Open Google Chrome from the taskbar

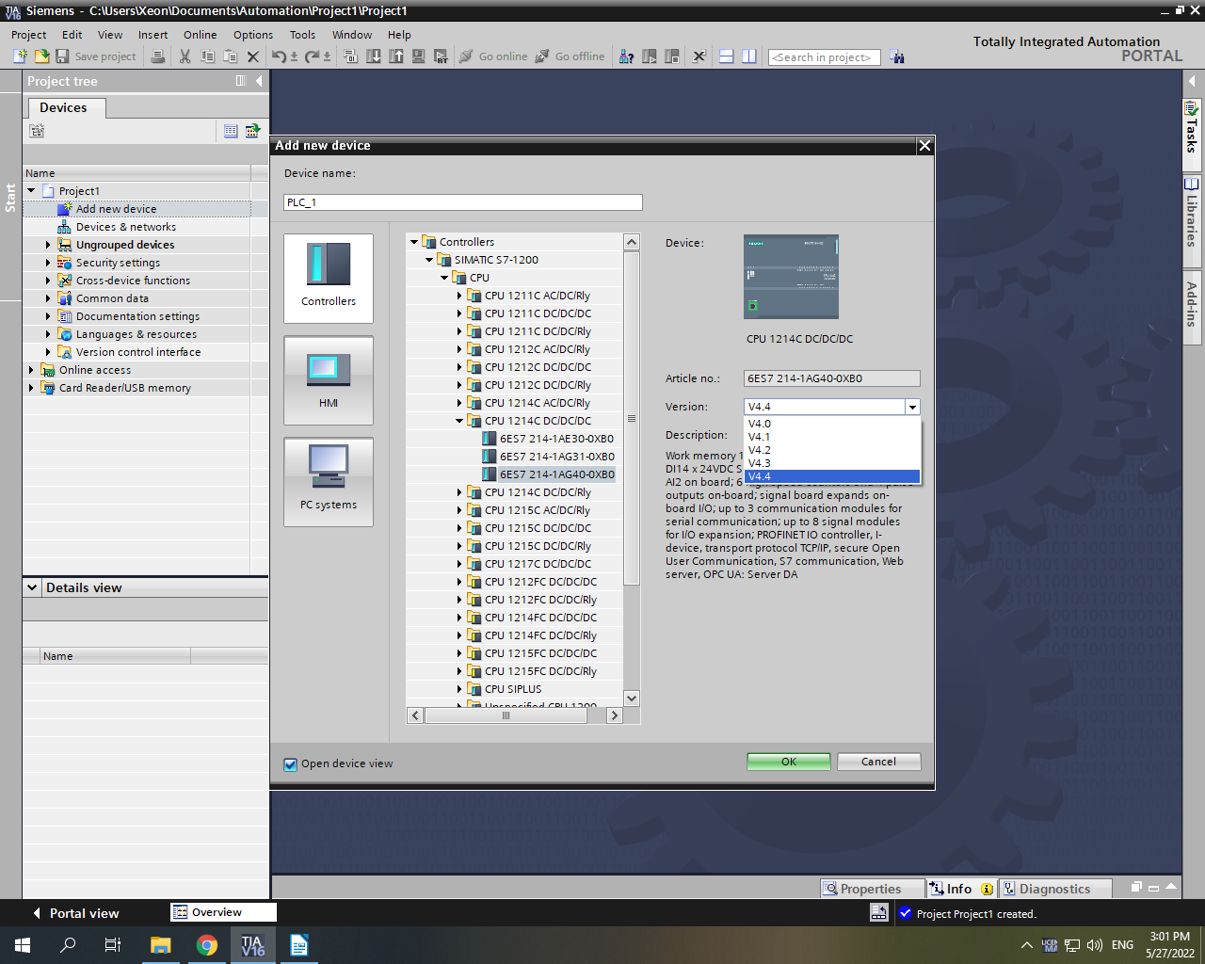pos(207,945)
